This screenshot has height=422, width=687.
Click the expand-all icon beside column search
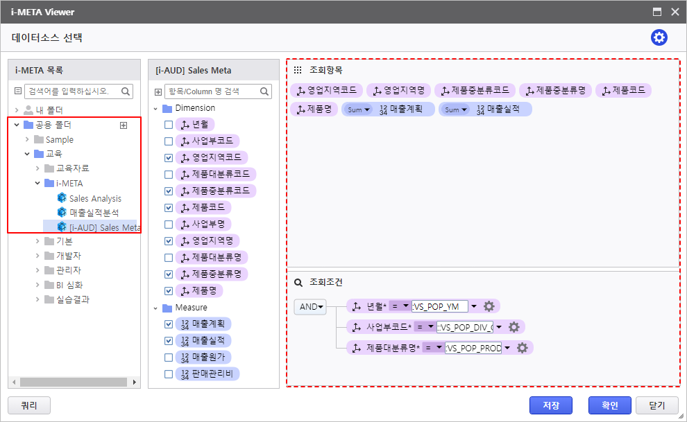tap(158, 91)
